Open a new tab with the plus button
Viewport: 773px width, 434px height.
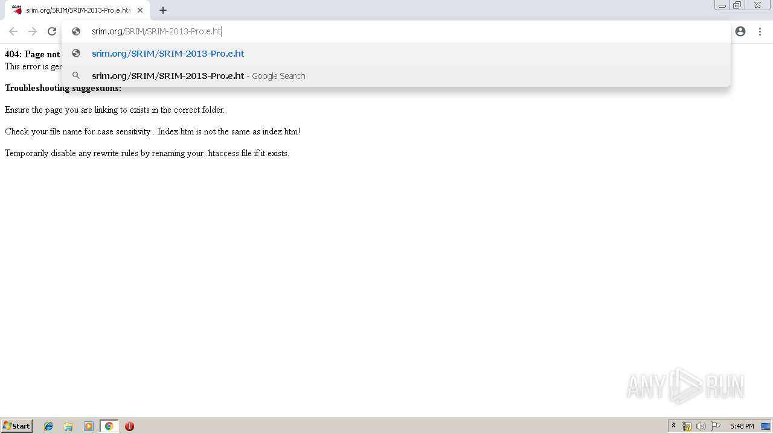click(x=163, y=10)
